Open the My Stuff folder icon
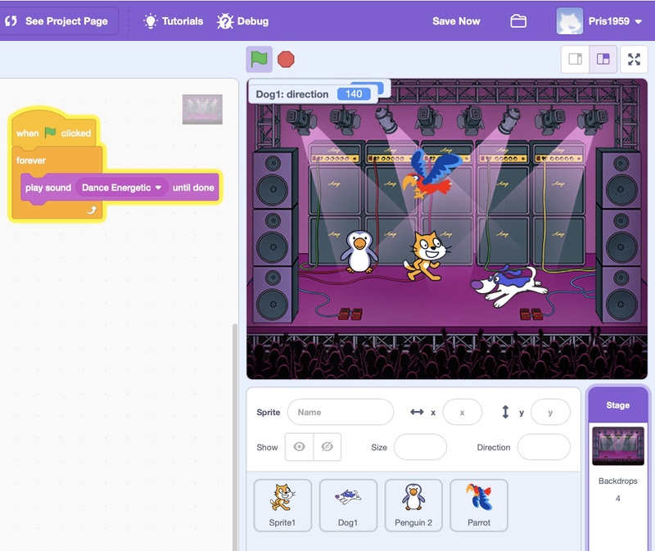 coord(518,21)
